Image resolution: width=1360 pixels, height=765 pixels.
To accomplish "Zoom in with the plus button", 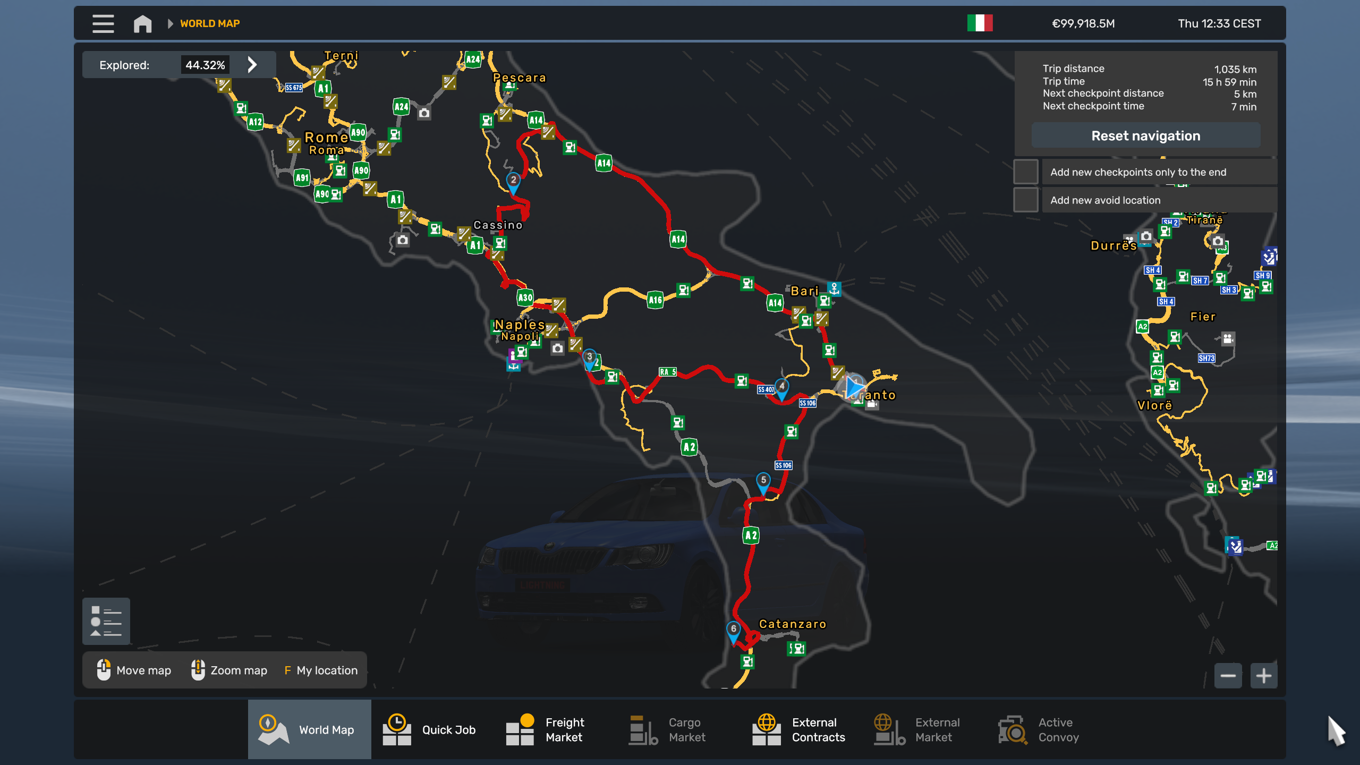I will (x=1264, y=676).
